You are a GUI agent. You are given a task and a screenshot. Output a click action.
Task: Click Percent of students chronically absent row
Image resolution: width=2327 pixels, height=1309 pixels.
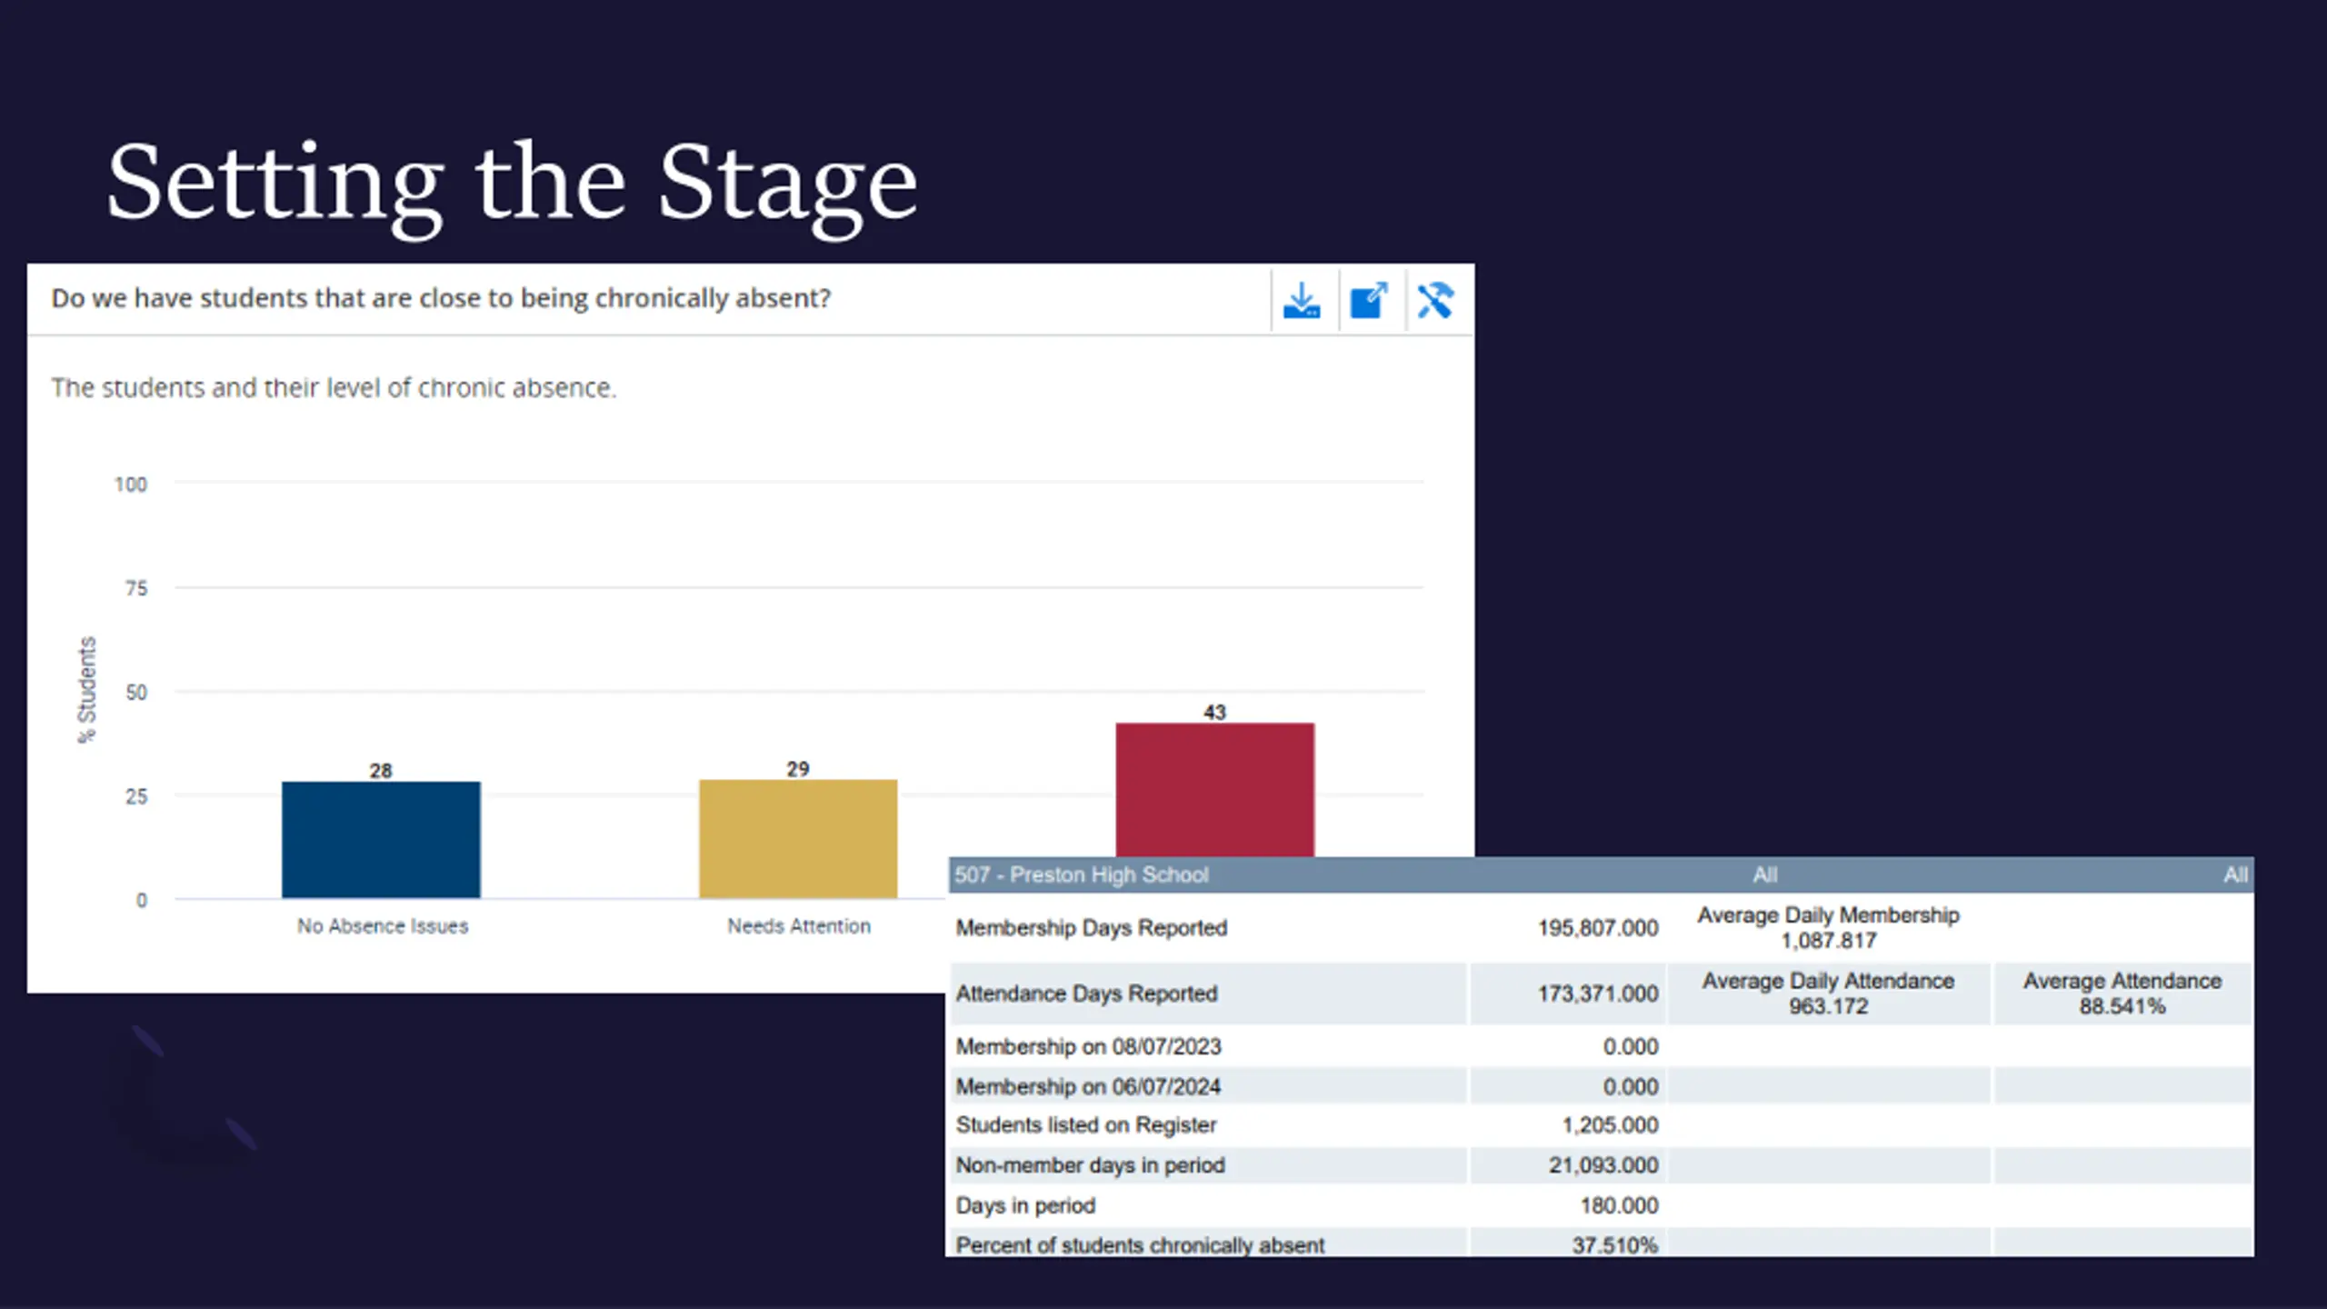pos(1307,1244)
